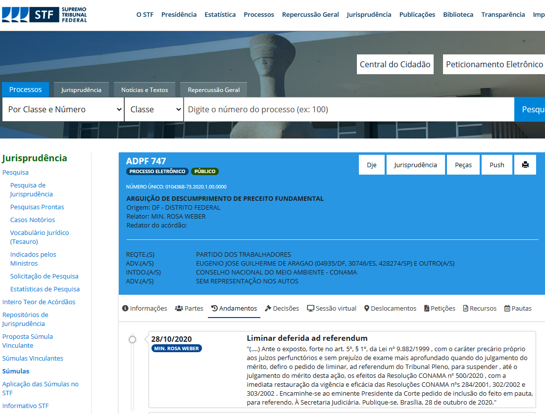Open the Transparência top menu
545x414 pixels.
tap(503, 14)
